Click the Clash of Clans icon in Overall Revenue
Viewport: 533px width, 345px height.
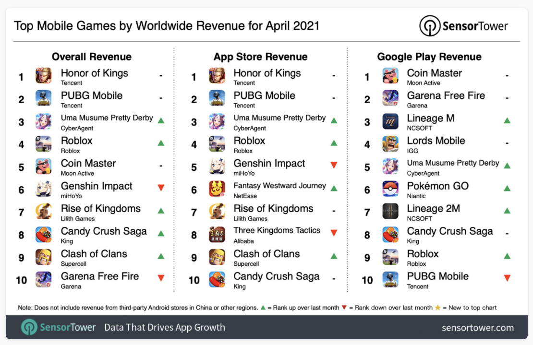point(44,257)
